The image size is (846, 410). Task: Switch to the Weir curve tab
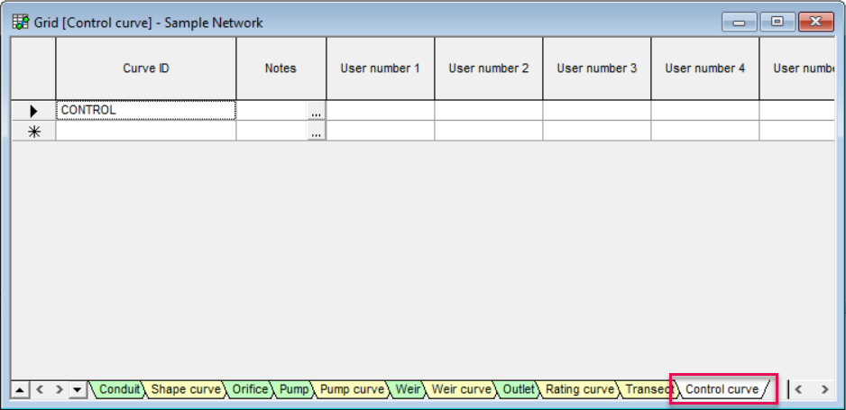pyautogui.click(x=461, y=389)
